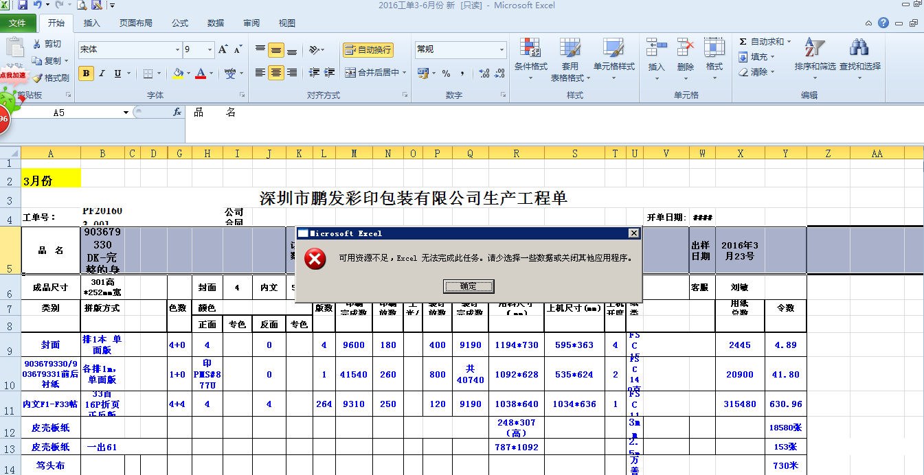The width and height of the screenshot is (924, 475).
Task: Click the increase decimal icon
Action: click(484, 73)
